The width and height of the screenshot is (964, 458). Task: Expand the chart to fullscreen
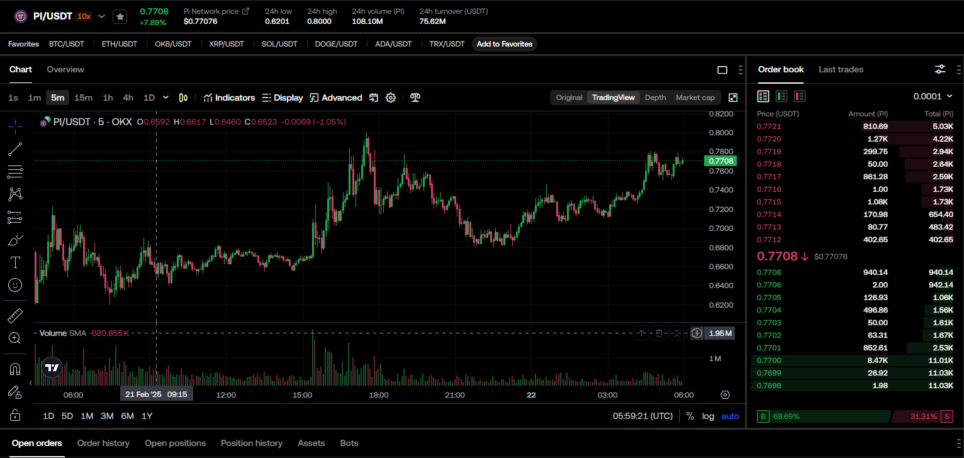733,98
